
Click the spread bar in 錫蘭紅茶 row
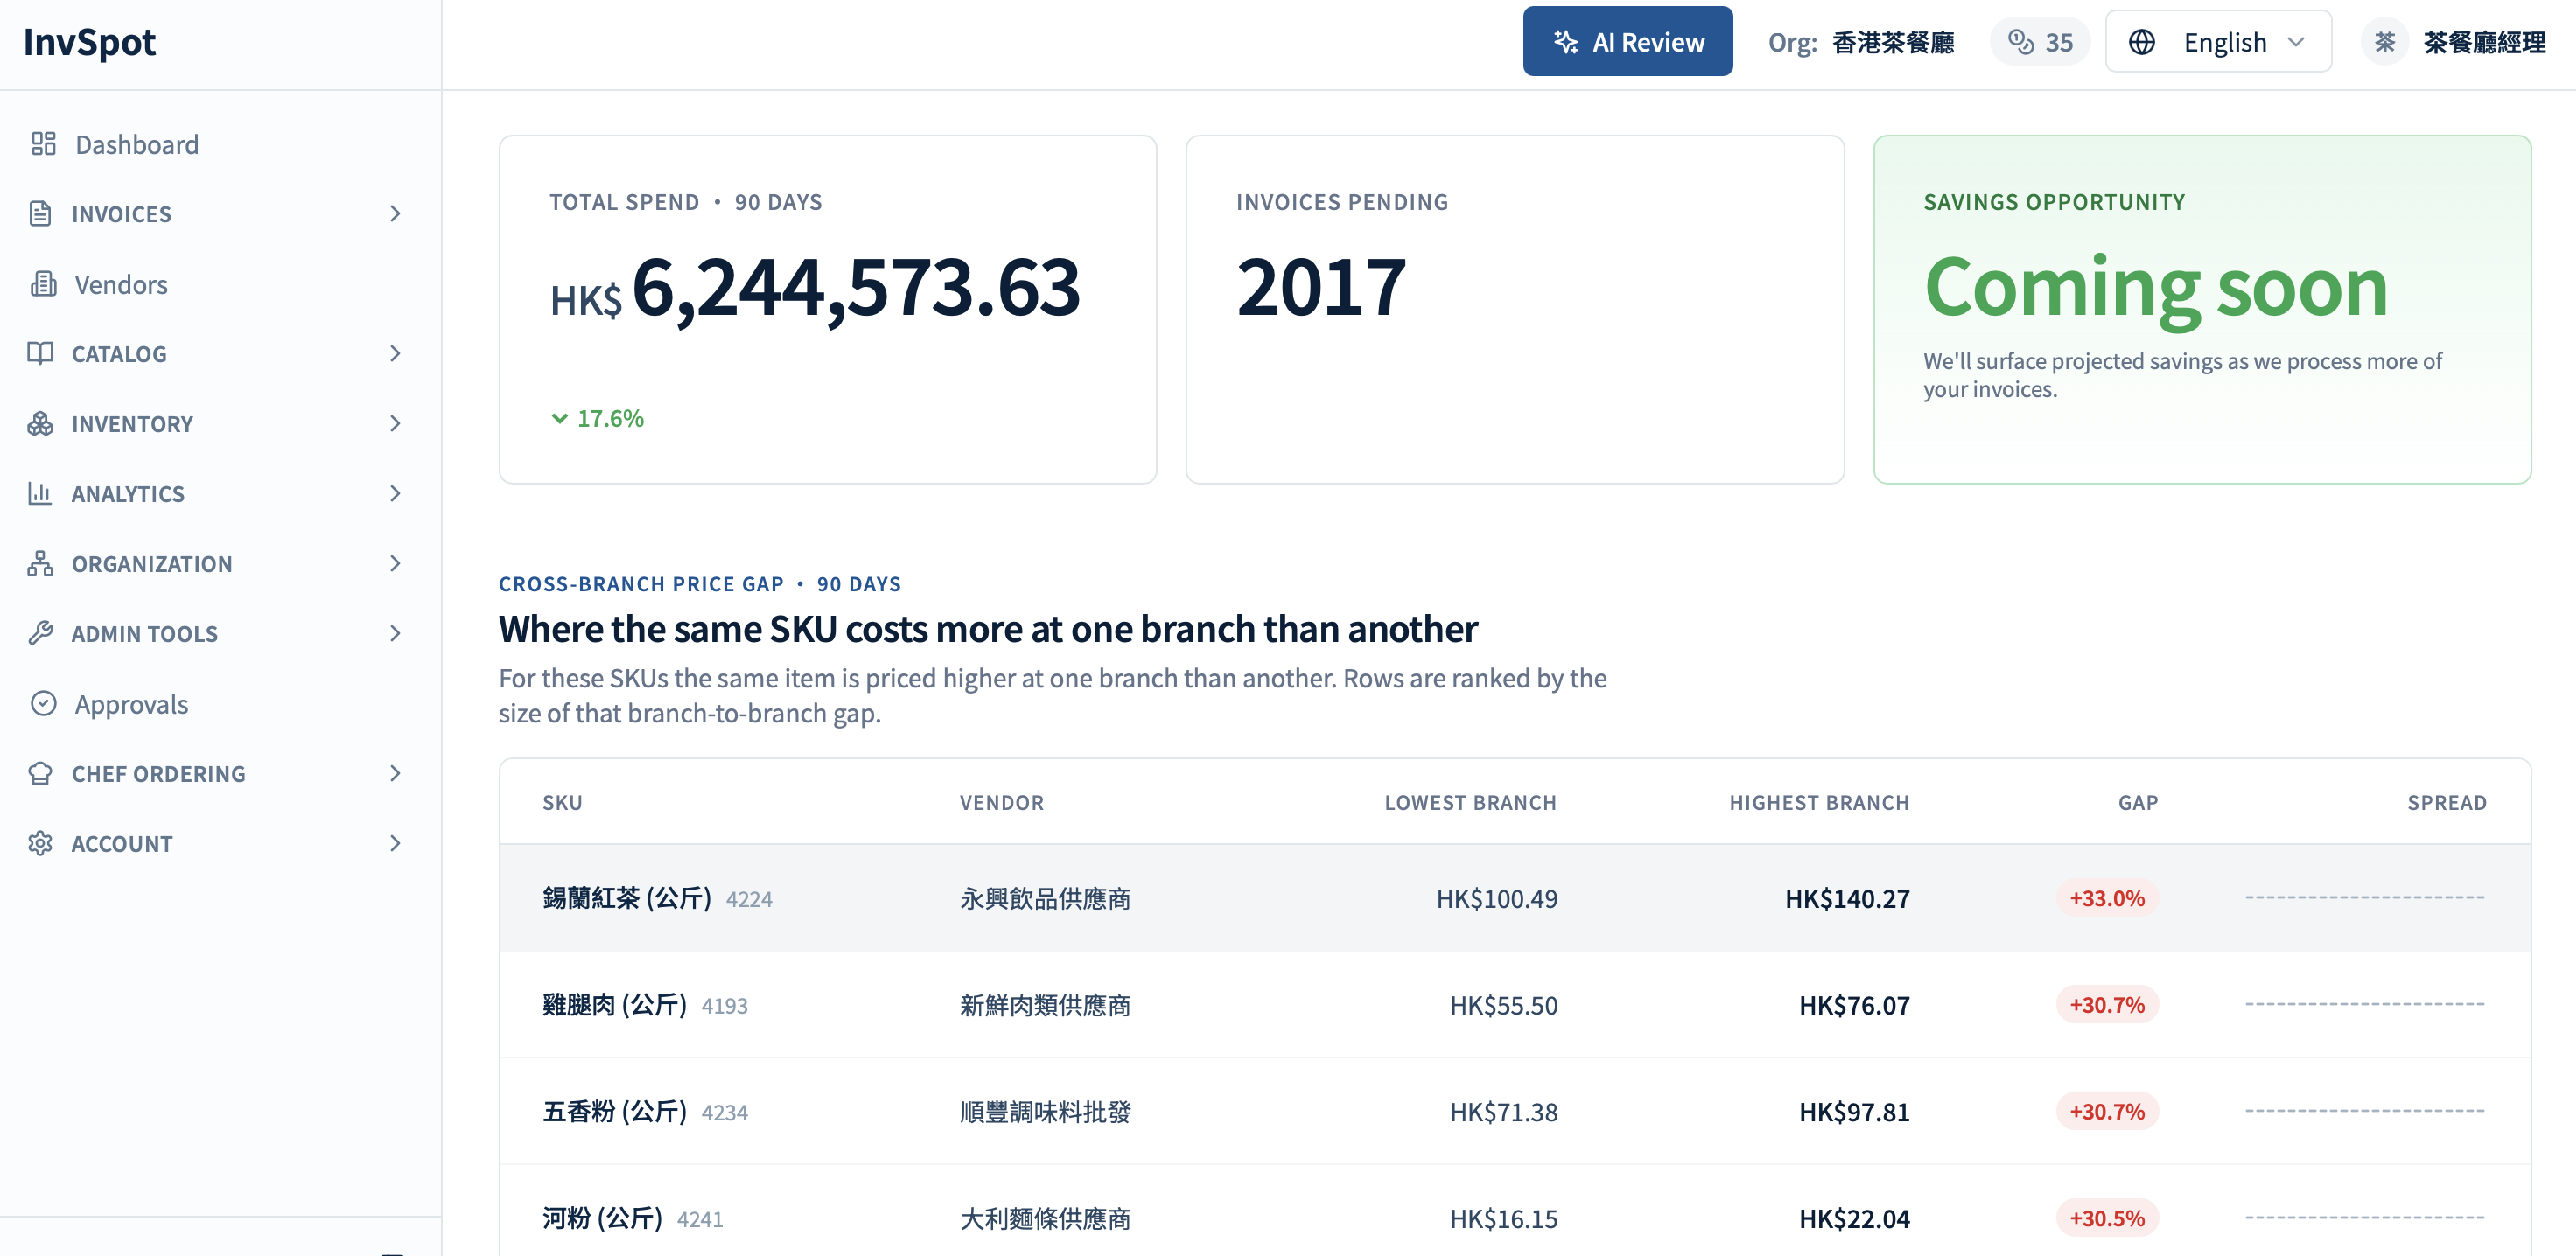click(x=2365, y=898)
